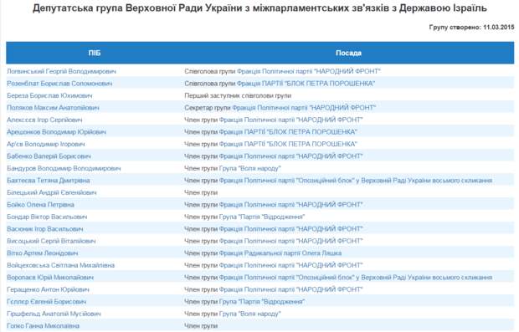This screenshot has height=332, width=519.
Task: Click the name Білецький Андрій Євгенійович
Action: point(52,193)
